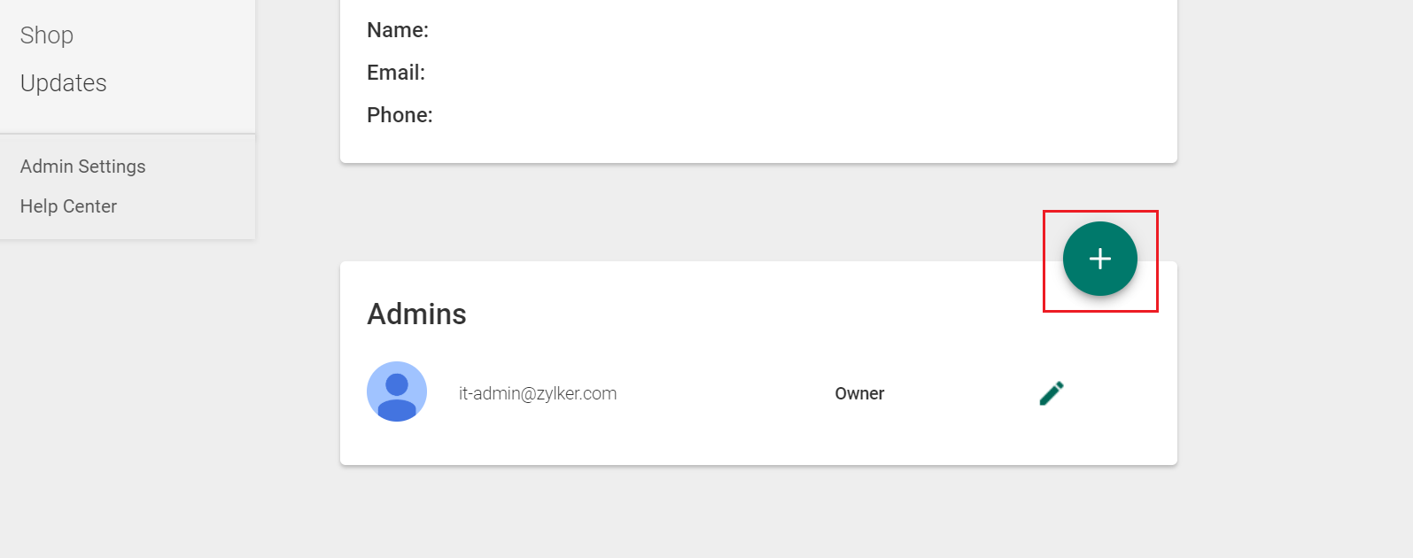Click the Phone: field label
The width and height of the screenshot is (1413, 558).
pos(400,115)
